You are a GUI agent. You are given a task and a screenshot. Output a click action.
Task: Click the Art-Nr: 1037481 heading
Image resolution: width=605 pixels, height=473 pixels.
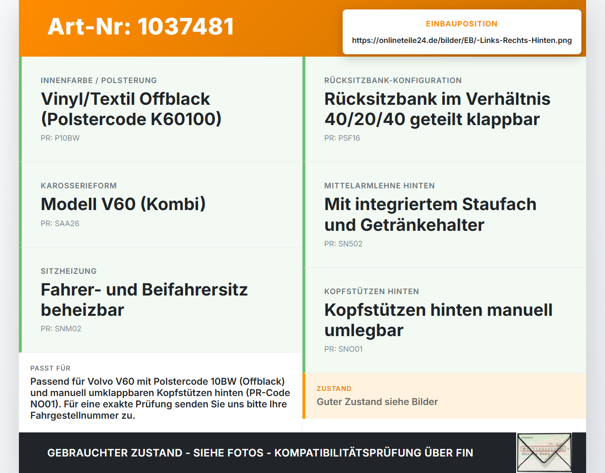pos(141,26)
